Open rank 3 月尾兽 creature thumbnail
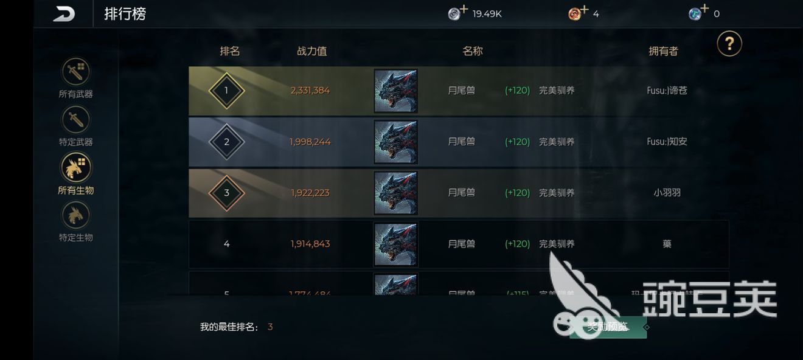The image size is (803, 360). tap(395, 193)
